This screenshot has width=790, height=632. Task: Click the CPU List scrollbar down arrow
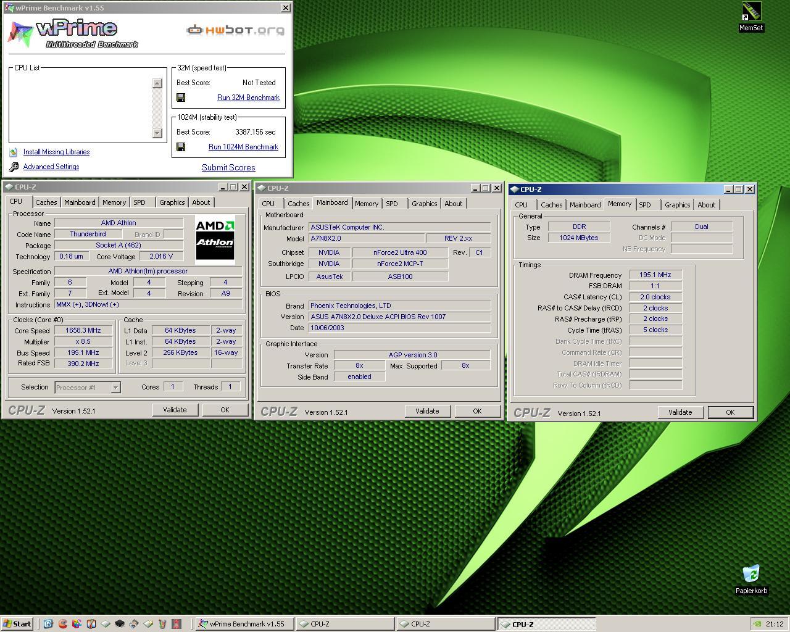pos(157,133)
